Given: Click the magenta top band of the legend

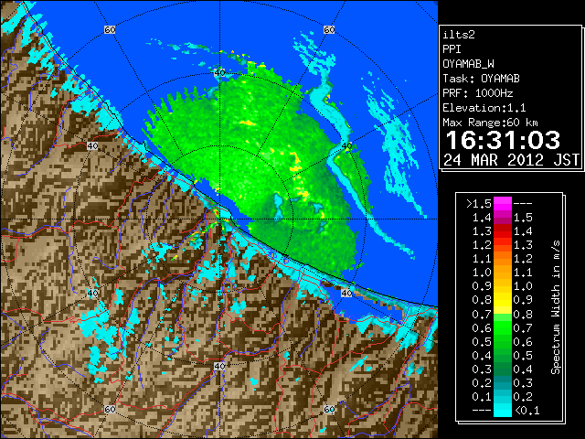Looking at the screenshot, I should [x=503, y=204].
